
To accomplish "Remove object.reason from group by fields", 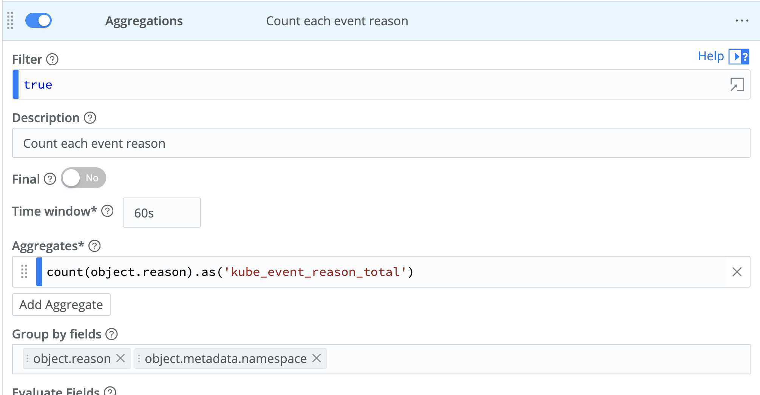I will click(120, 358).
